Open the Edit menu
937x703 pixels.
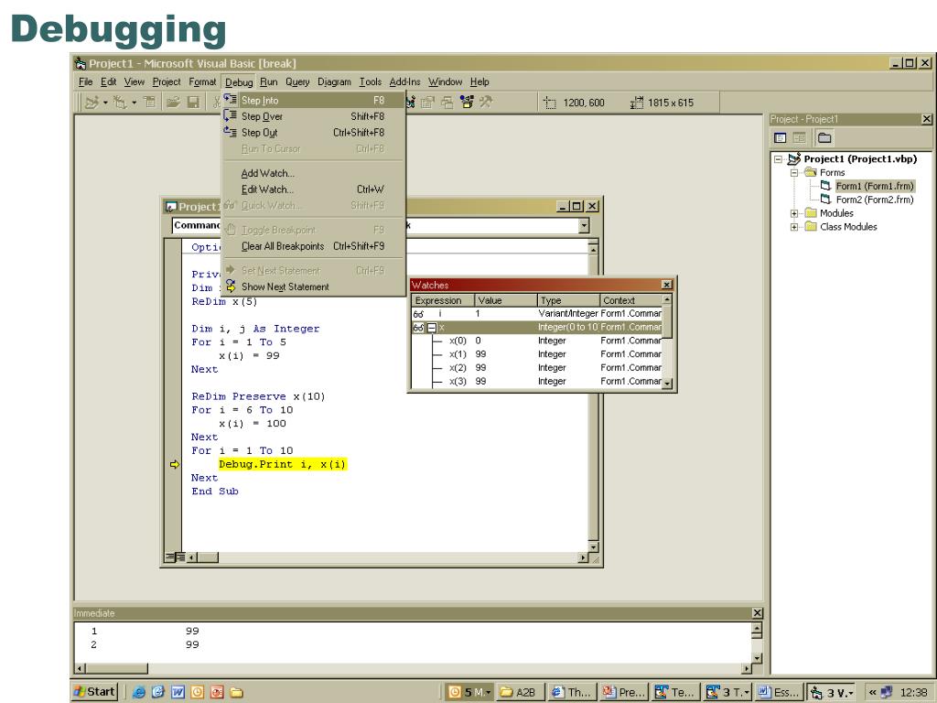tap(108, 81)
